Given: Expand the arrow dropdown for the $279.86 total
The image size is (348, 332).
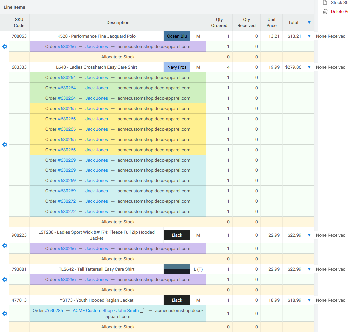Looking at the screenshot, I should (309, 67).
